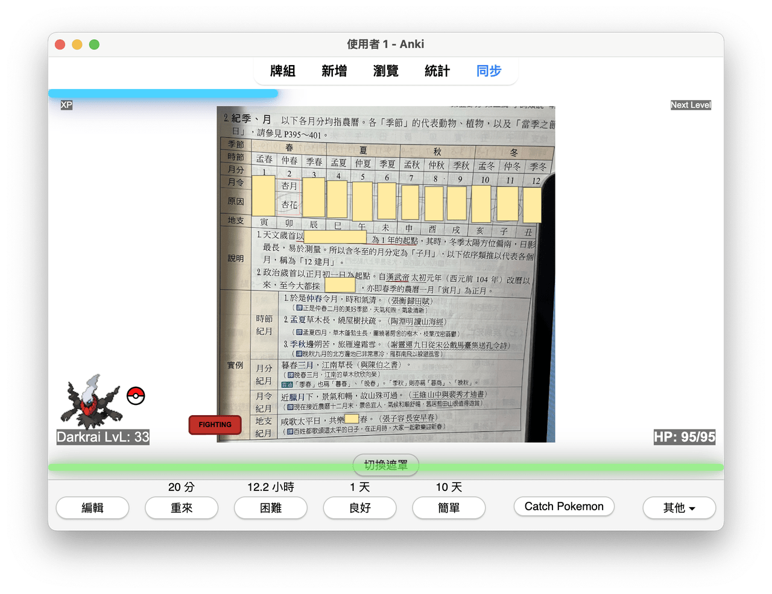Click the textbook photo card image

coord(386,274)
